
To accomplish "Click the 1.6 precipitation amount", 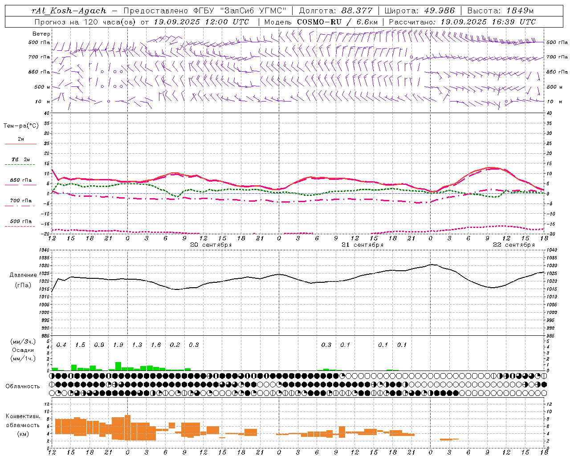I will [156, 345].
